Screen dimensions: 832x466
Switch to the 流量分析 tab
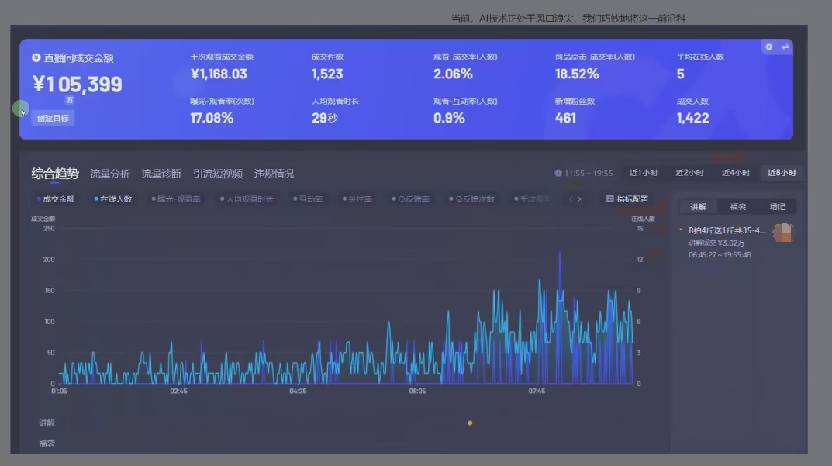coord(109,174)
